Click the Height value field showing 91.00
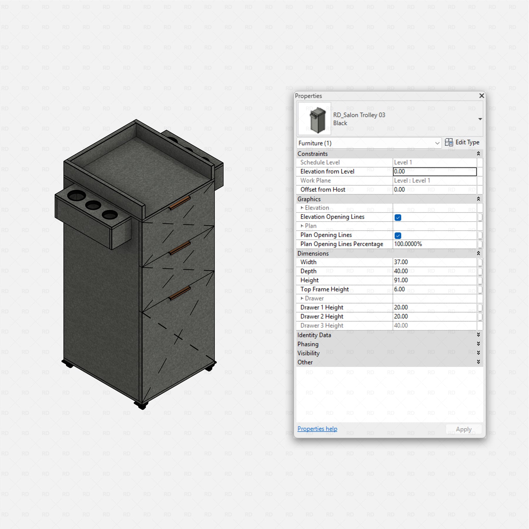529x529 pixels. (434, 280)
